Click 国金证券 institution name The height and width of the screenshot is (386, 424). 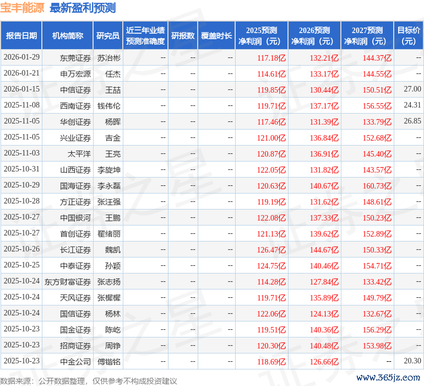point(75,330)
